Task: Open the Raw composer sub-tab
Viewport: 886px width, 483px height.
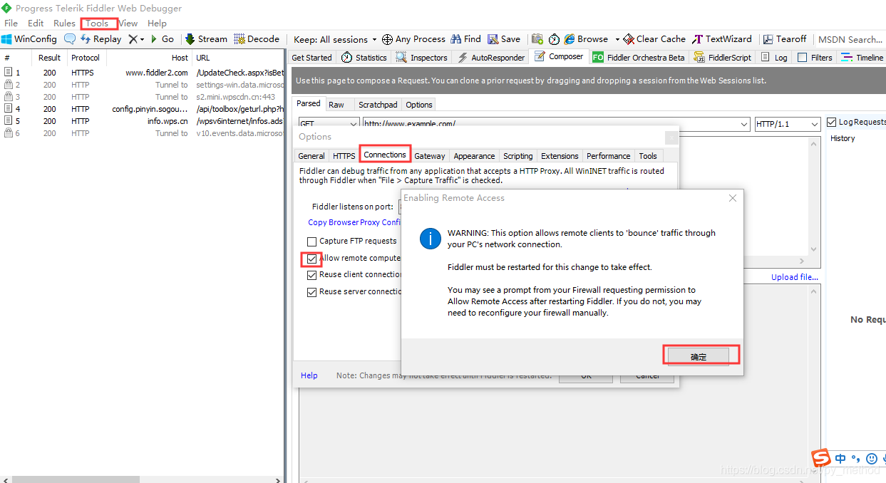Action: [336, 105]
